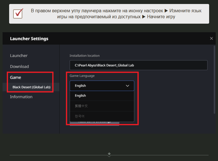218x161 pixels.
Task: Open the Information section
Action: click(x=21, y=97)
